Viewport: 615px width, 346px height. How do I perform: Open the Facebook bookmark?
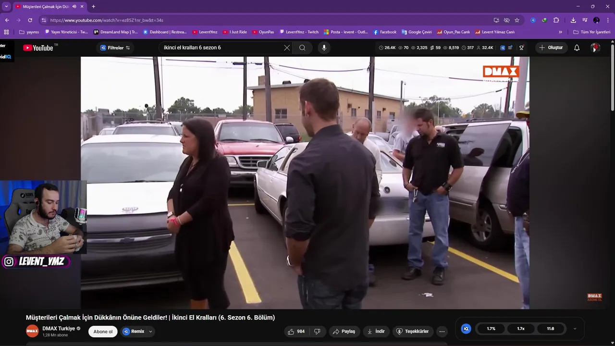click(x=385, y=32)
